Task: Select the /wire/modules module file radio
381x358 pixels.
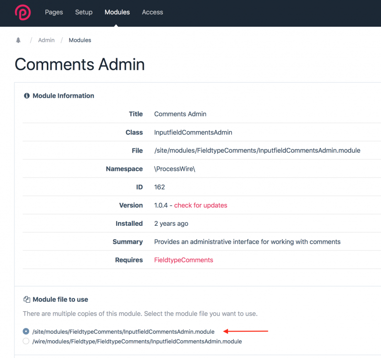Action: point(26,341)
